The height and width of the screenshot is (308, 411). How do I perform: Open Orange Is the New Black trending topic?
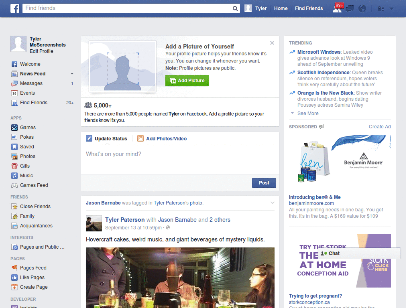pos(325,93)
